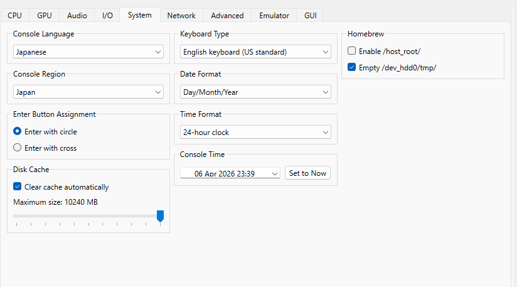This screenshot has width=517, height=287.
Task: Click the disk cache size slider handle
Action: coord(160,216)
